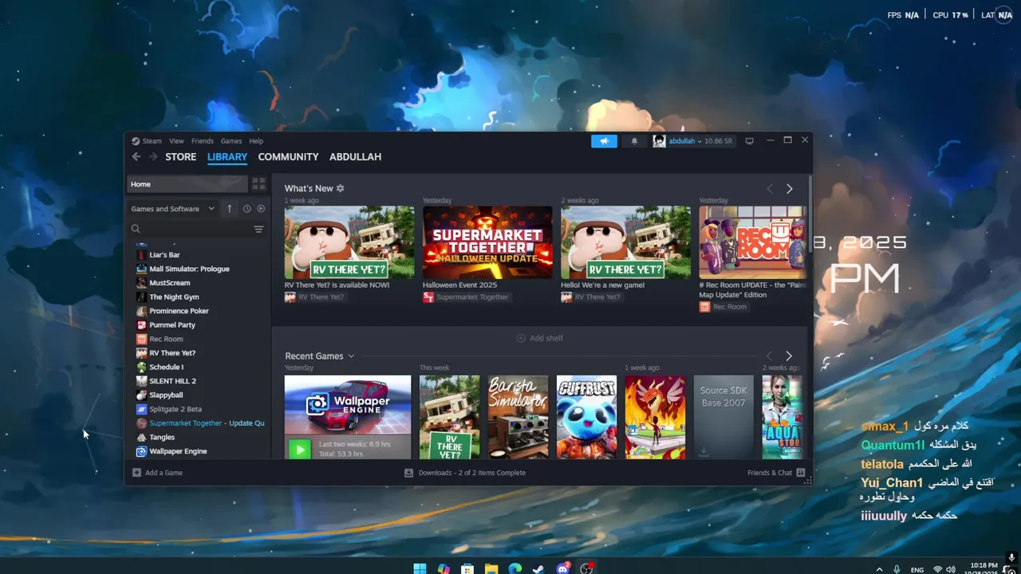Screen dimensions: 1021x574
Task: Open the Windows Start button
Action: pos(420,568)
